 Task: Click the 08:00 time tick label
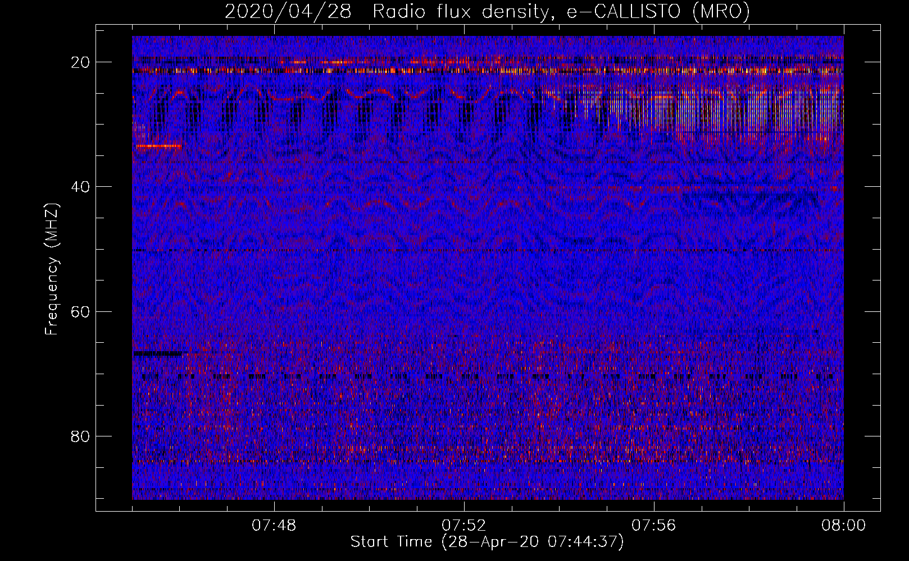[844, 526]
